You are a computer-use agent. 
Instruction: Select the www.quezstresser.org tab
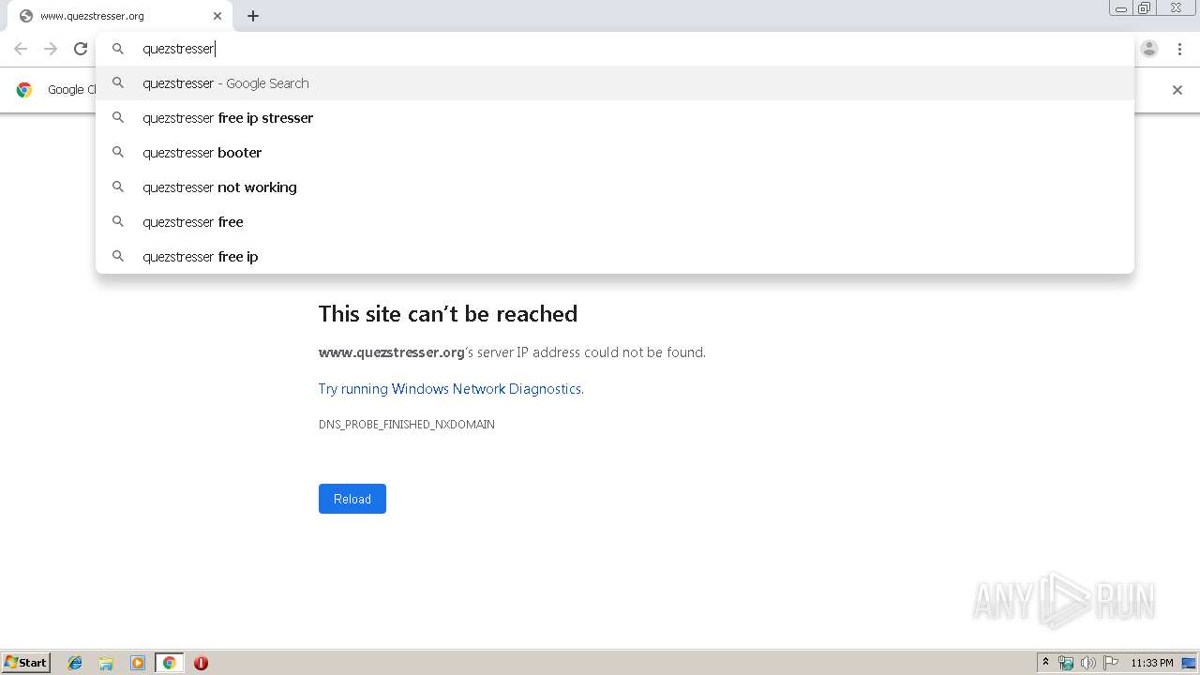pos(120,16)
